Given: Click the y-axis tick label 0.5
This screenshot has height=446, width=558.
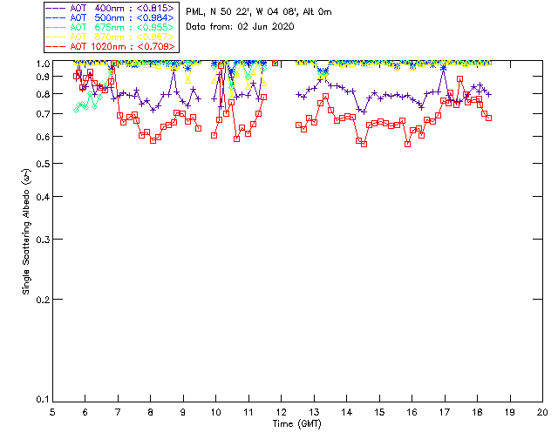Looking at the screenshot, I should pyautogui.click(x=40, y=164).
